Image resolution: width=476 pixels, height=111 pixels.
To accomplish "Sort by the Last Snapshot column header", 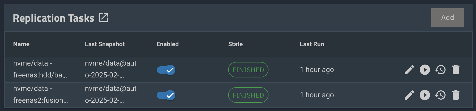I will [x=105, y=44].
